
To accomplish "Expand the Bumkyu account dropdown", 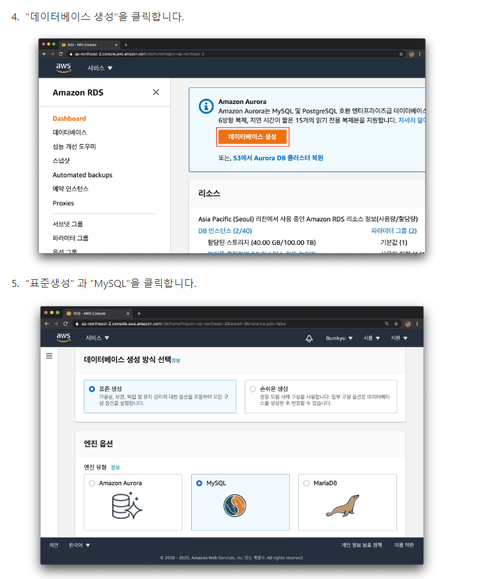I will coord(339,338).
